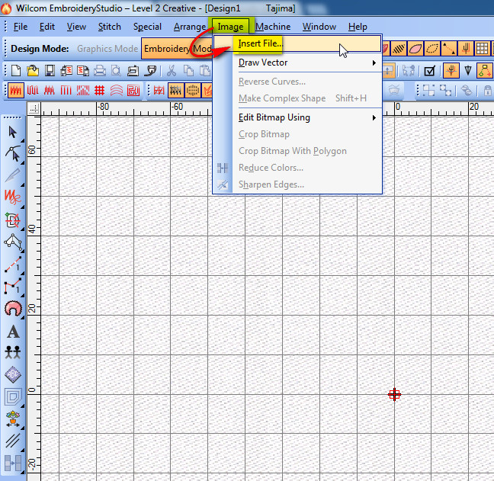Expand the Edit Bitmap Using submenu arrow
The width and height of the screenshot is (494, 481).
click(x=374, y=117)
